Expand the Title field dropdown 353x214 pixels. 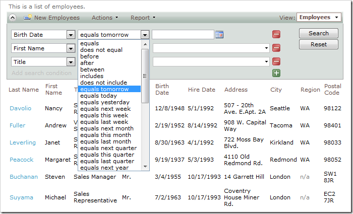tap(71, 62)
